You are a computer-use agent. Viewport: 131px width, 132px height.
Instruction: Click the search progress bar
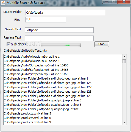pos(61,45)
